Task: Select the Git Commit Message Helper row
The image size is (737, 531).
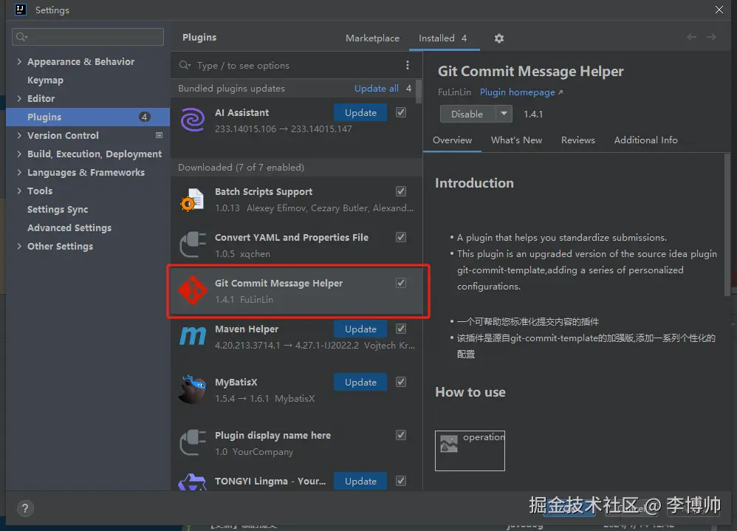Action: (x=297, y=291)
